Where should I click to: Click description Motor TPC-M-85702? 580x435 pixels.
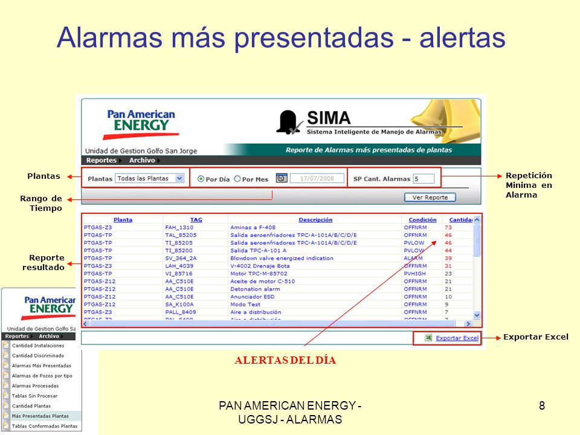(259, 274)
